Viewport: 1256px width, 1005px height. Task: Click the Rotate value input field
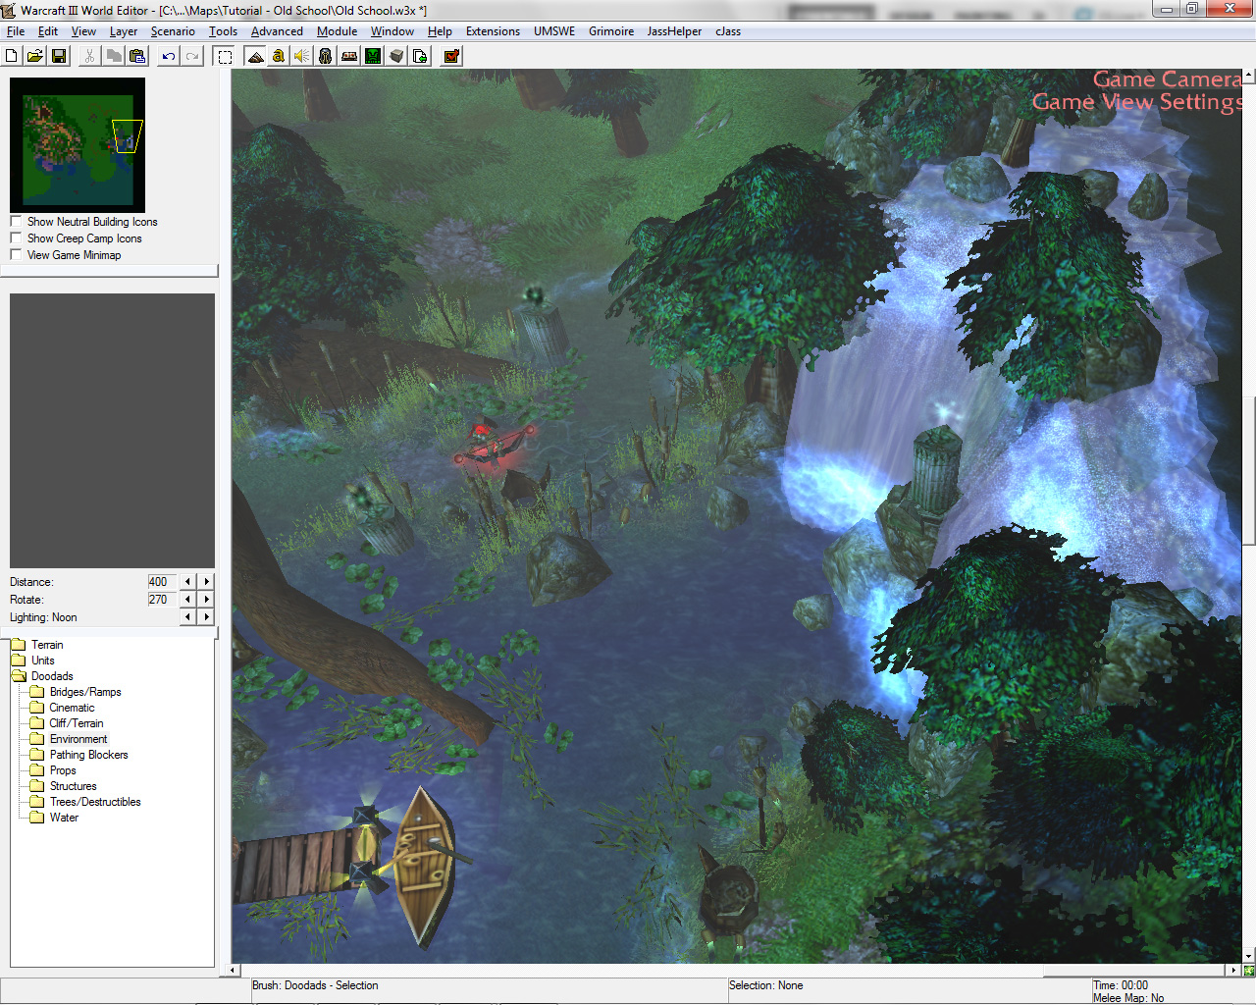tap(161, 600)
